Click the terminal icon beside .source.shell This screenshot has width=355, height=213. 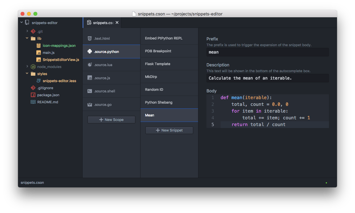(x=90, y=91)
